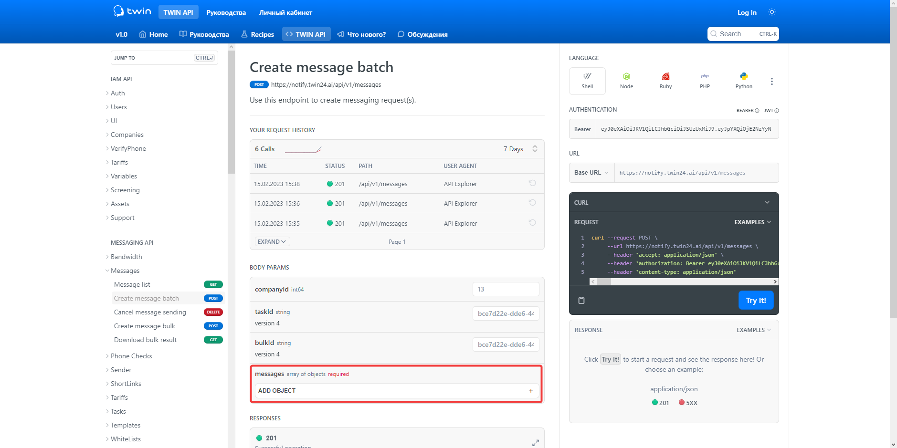The height and width of the screenshot is (448, 897).
Task: Open Личный кабинет top tab
Action: tap(285, 12)
